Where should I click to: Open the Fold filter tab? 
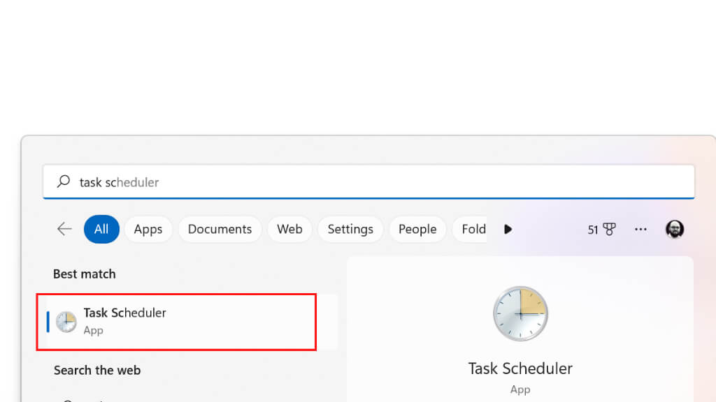coord(470,229)
